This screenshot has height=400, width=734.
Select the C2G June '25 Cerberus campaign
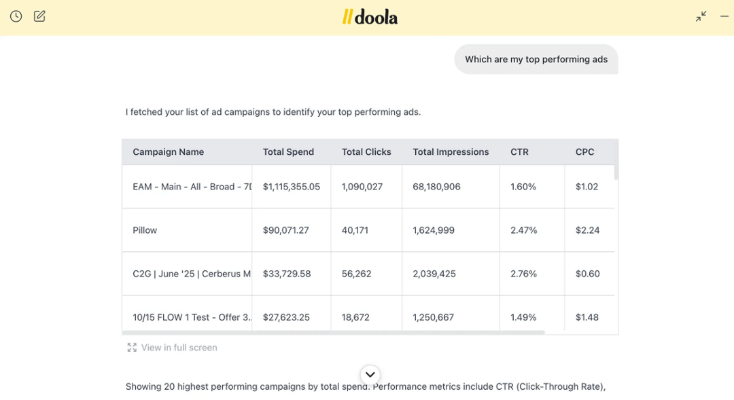coord(192,274)
